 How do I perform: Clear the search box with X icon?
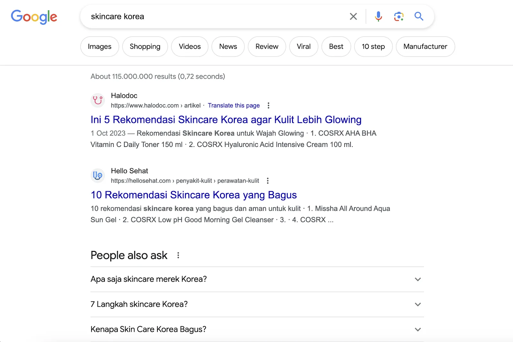353,16
